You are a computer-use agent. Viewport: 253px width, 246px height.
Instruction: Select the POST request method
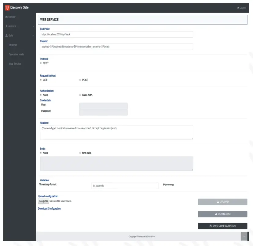[79, 80]
